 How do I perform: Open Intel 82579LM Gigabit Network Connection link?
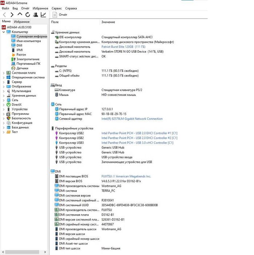[132, 119]
